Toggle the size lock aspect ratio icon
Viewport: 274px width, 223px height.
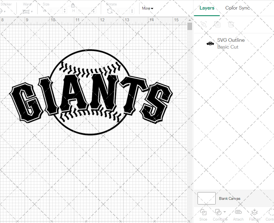pyautogui.click(x=73, y=5)
